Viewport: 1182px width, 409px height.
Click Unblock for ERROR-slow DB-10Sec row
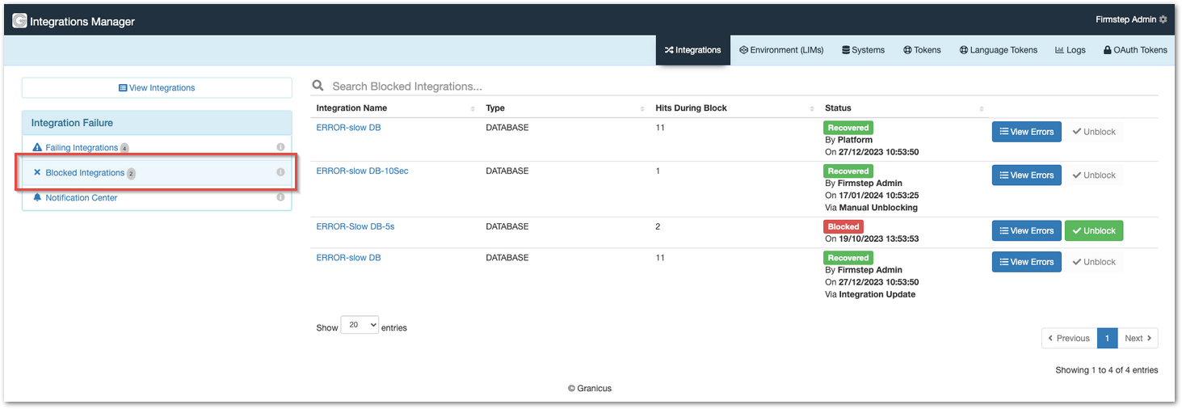[1093, 175]
